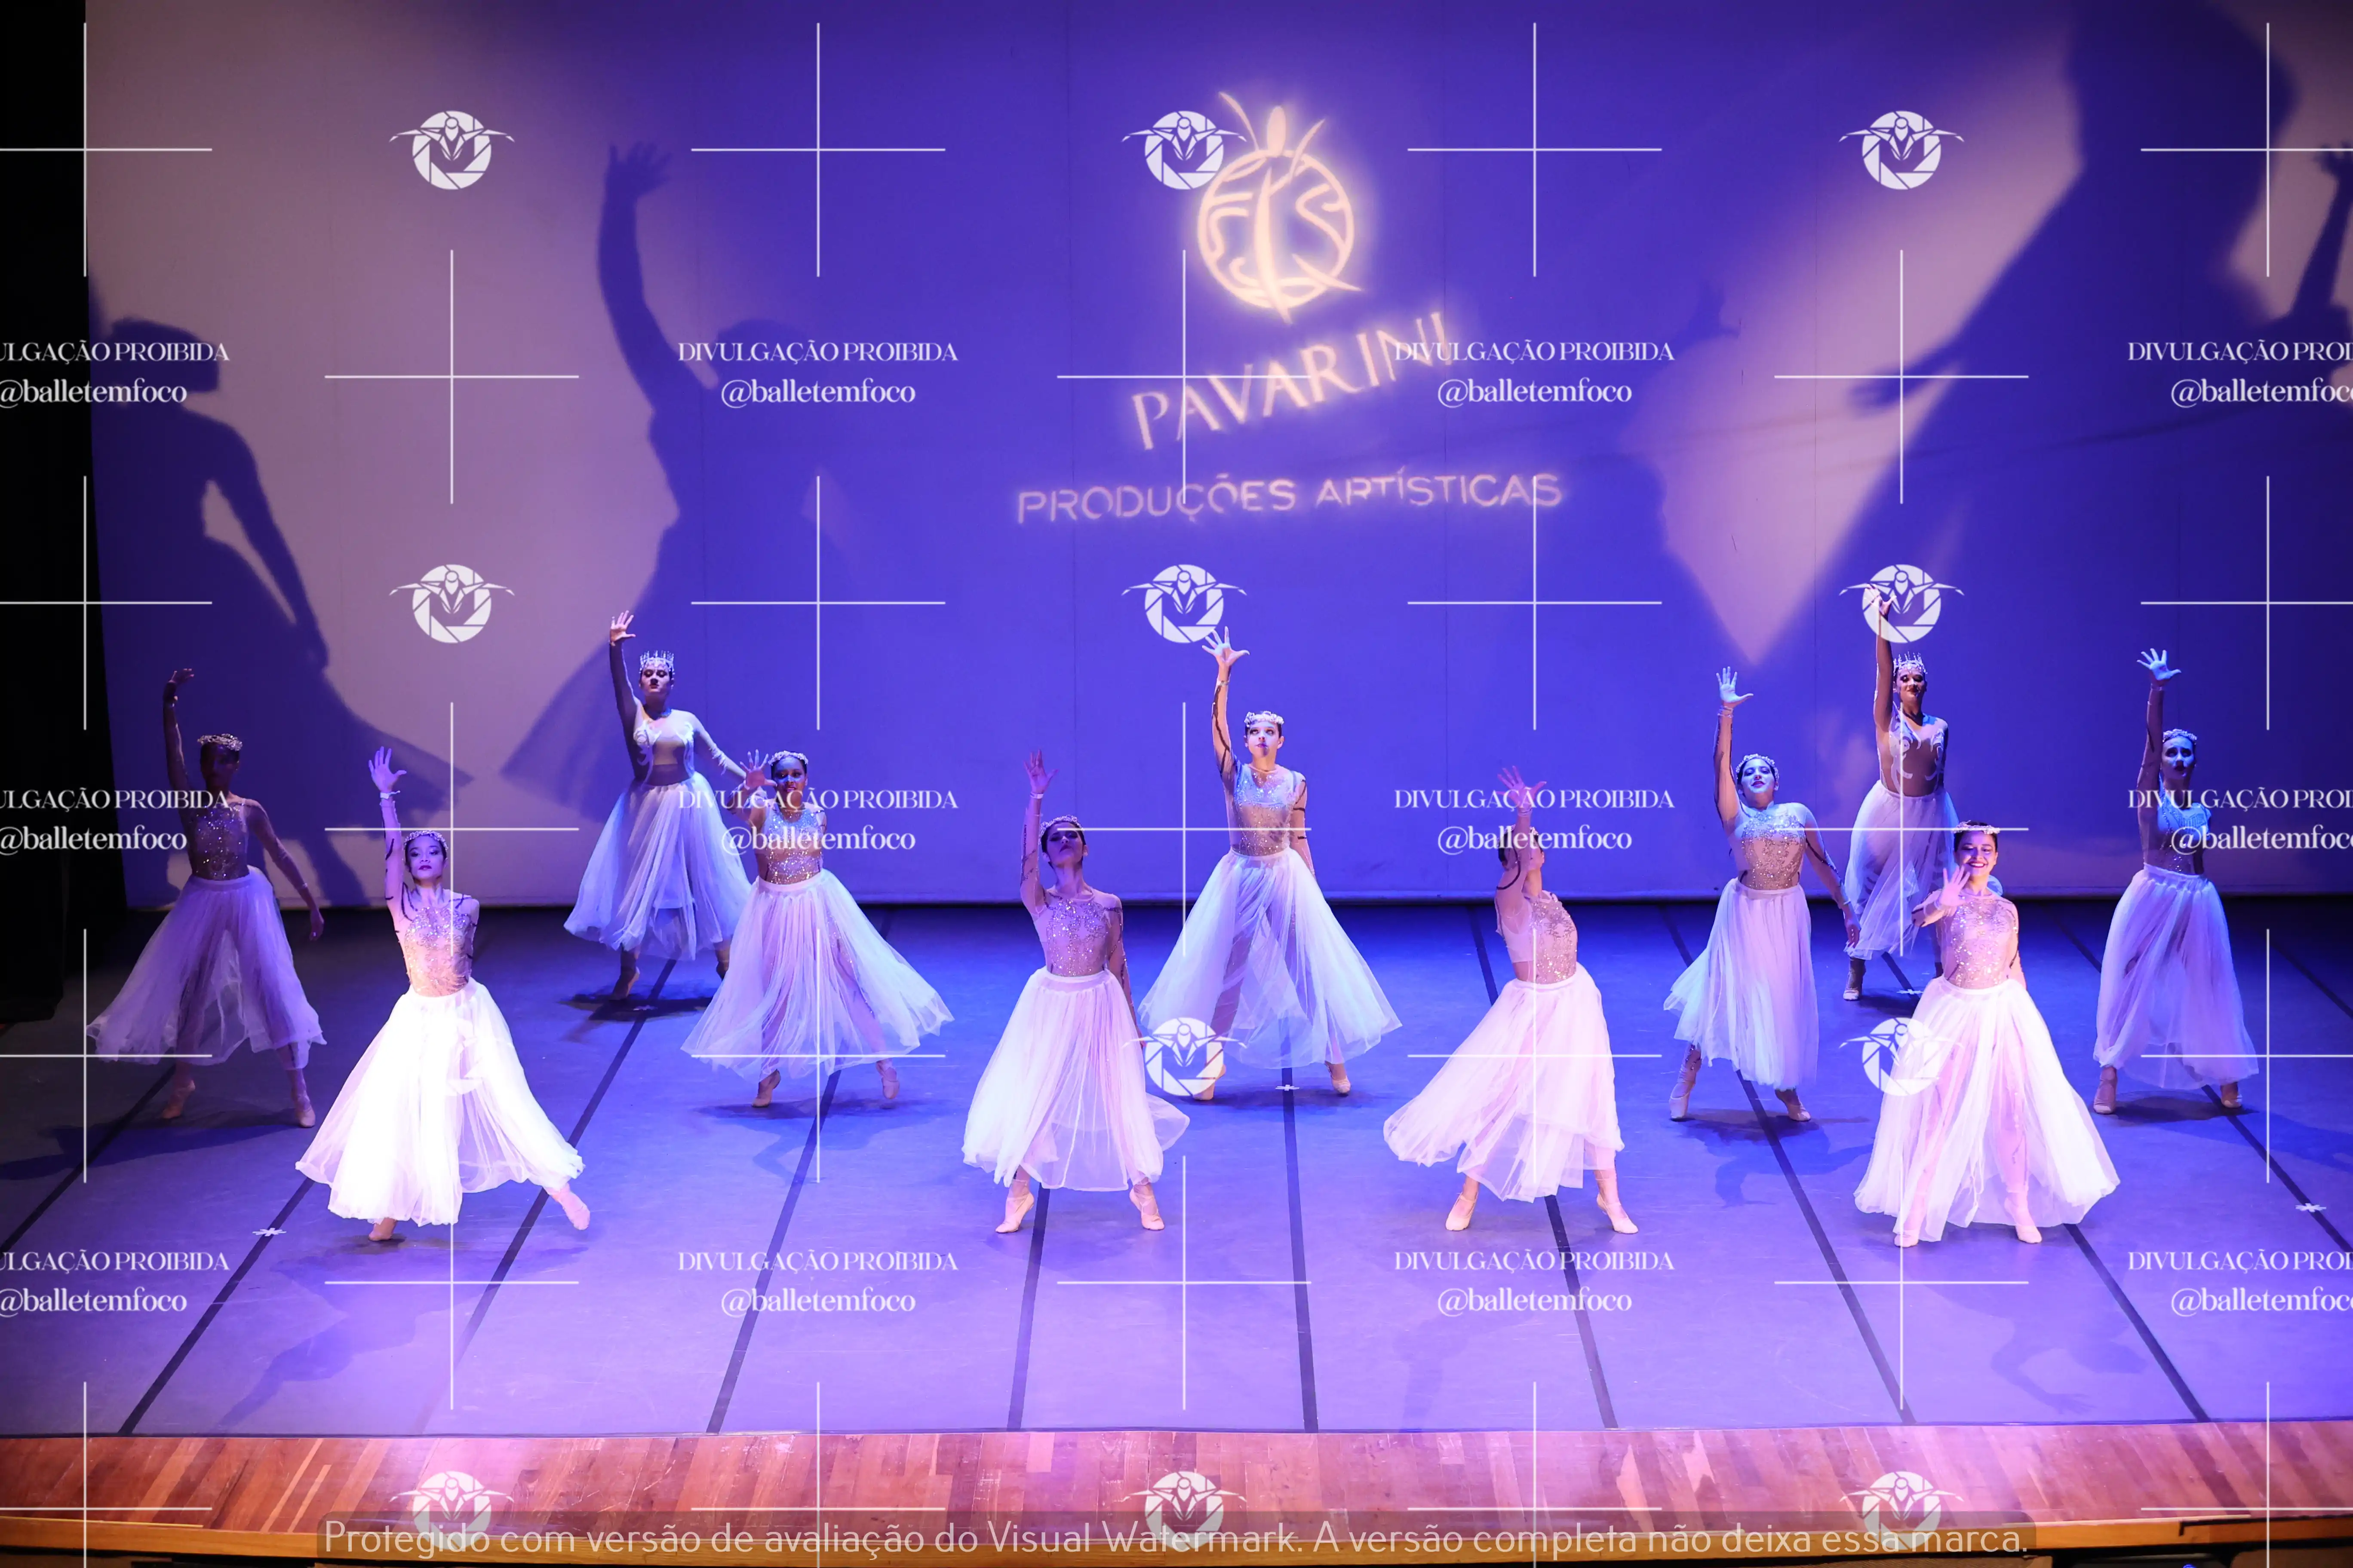The width and height of the screenshot is (2353, 1568).
Task: Click the Visual Watermark notice at the bottom
Action: click(x=1176, y=1538)
